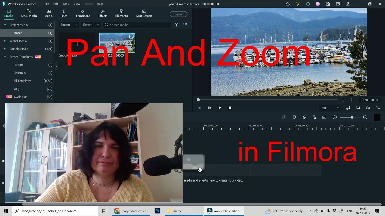Open the audio mixer icon
This screenshot has height=216, width=385.
click(314, 117)
